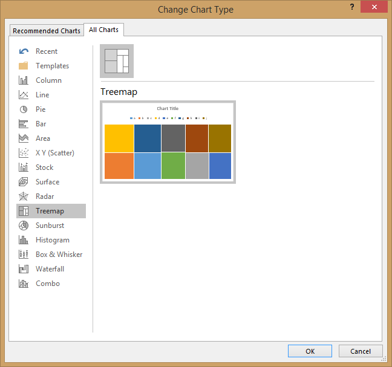Select the Treemap subtype icon at top
392x367 pixels.
pos(117,61)
